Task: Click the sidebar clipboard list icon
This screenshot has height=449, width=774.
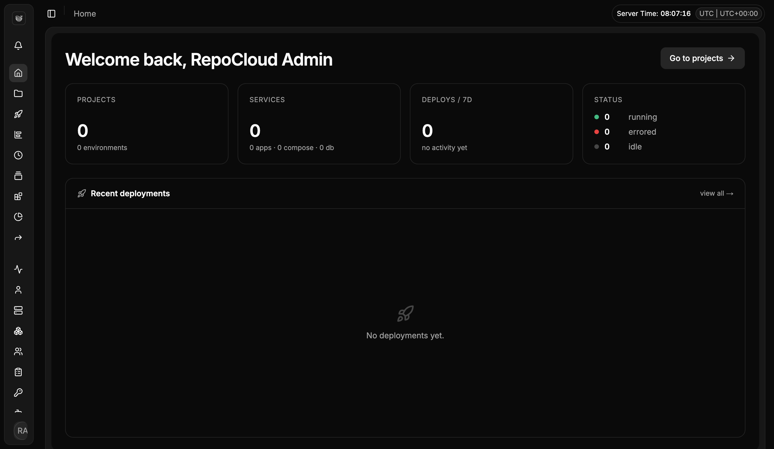Action: point(18,372)
